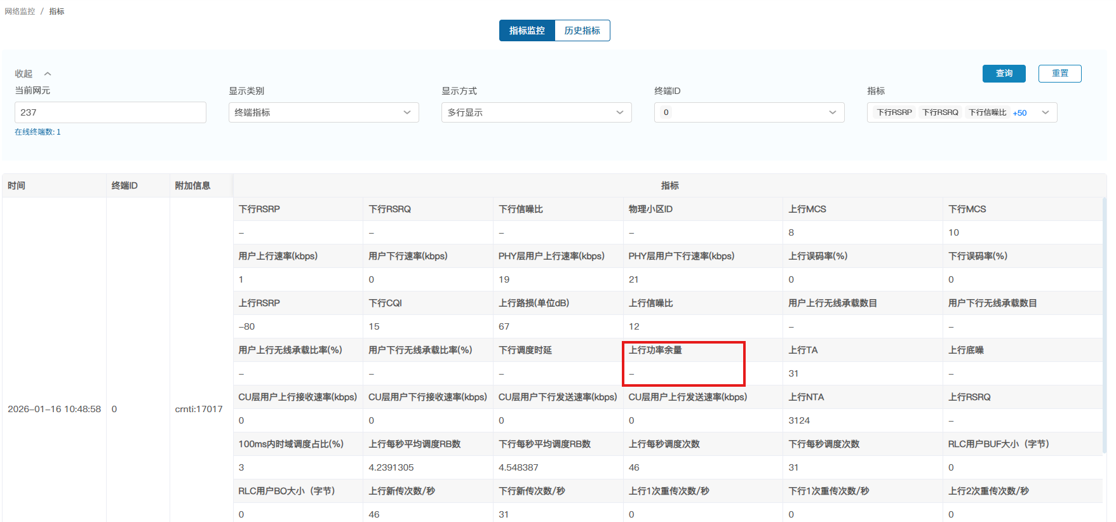Viewport: 1116px width, 522px height.
Task: Click the 下行RSRP tag in 指标 selector
Action: tap(894, 112)
